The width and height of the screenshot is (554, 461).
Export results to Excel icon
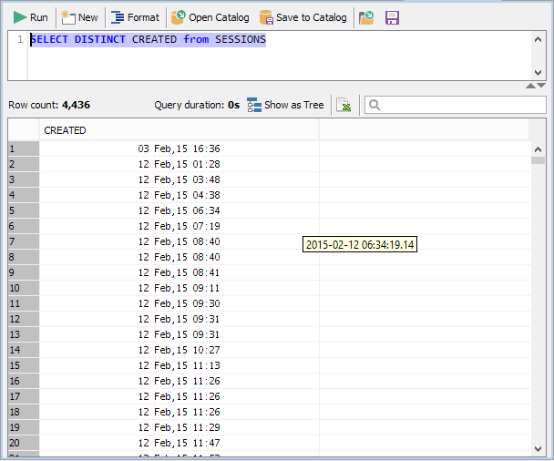click(x=344, y=105)
